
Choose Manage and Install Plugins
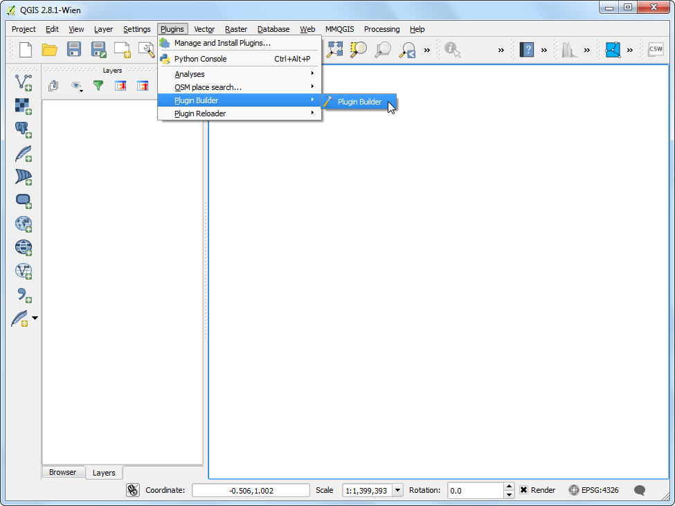pos(240,43)
